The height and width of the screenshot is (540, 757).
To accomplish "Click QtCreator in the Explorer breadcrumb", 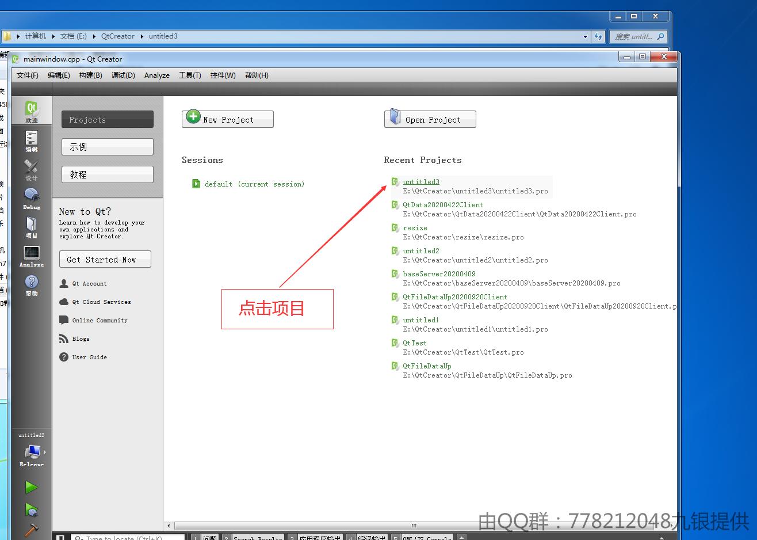I will pyautogui.click(x=118, y=36).
